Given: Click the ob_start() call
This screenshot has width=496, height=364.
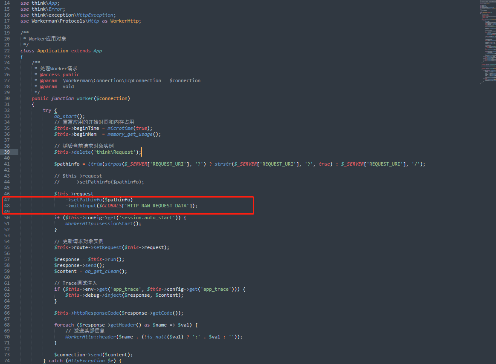Looking at the screenshot, I should coord(69,116).
